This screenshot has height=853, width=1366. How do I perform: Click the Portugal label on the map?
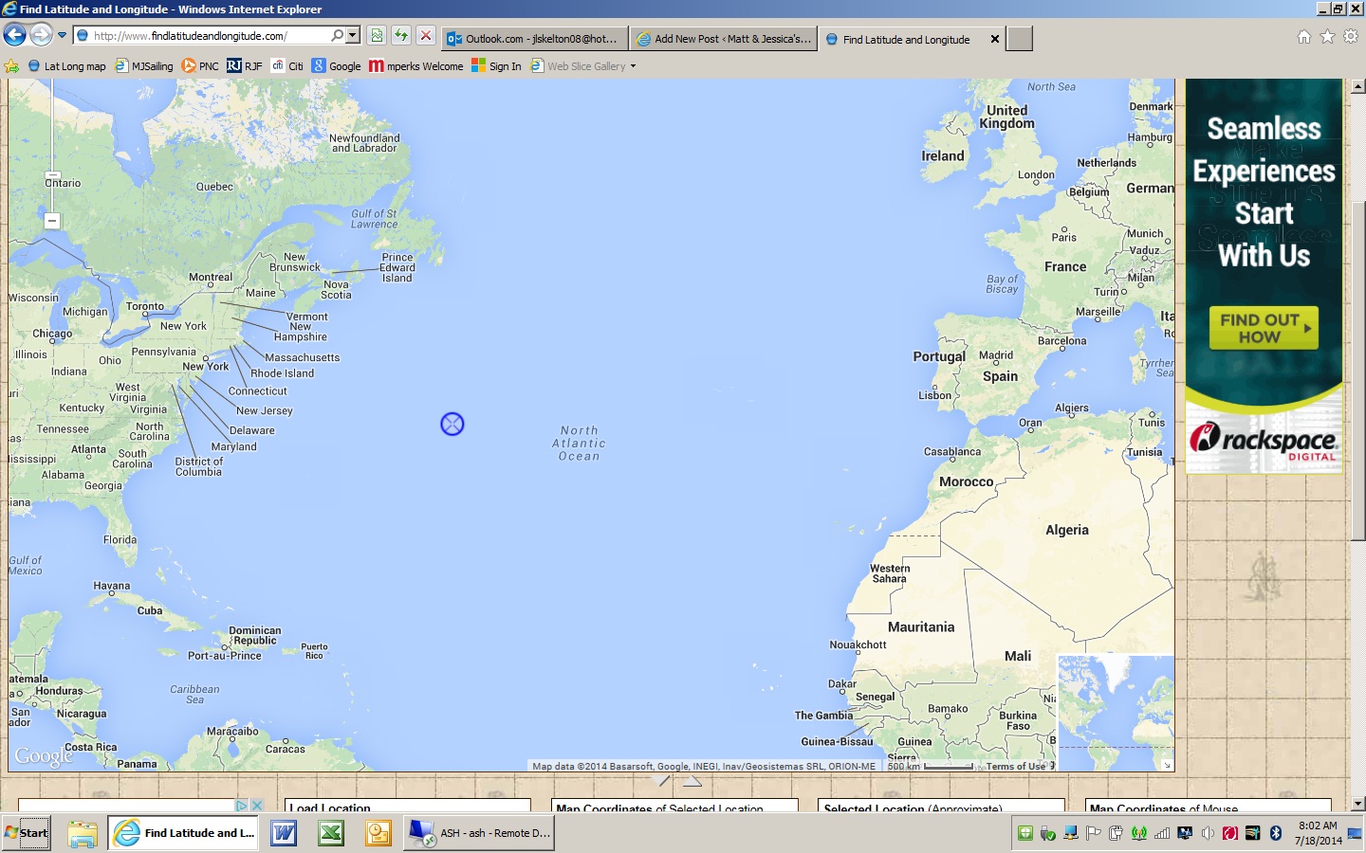(x=939, y=356)
